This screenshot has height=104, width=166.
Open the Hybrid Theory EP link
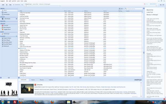tap(72, 90)
